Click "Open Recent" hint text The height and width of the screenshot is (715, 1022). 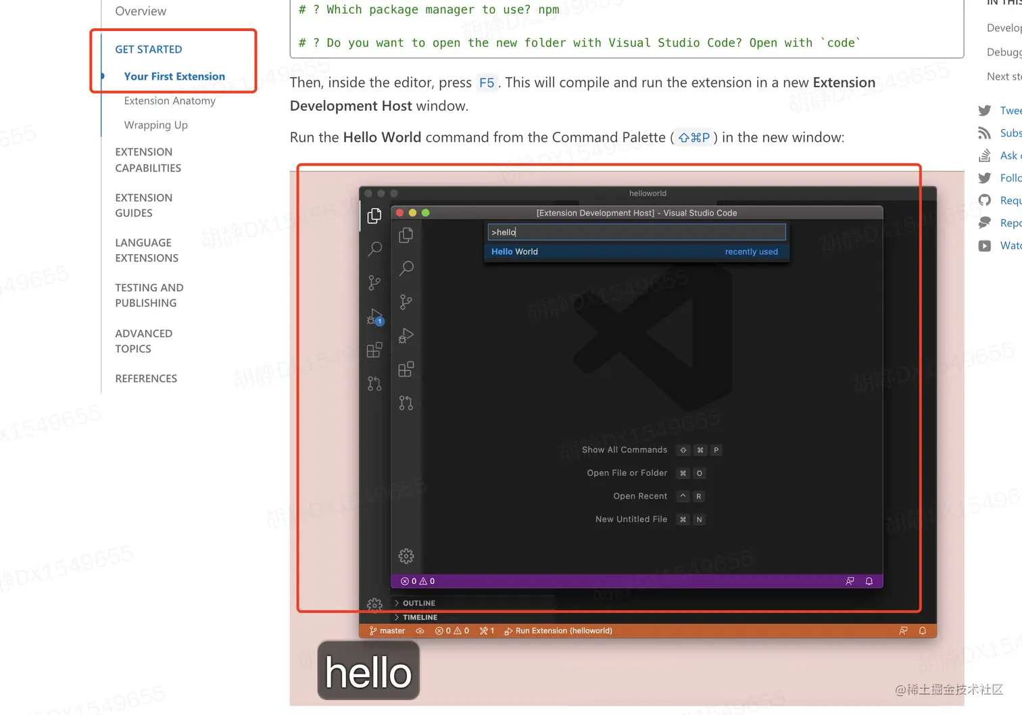[x=640, y=496]
